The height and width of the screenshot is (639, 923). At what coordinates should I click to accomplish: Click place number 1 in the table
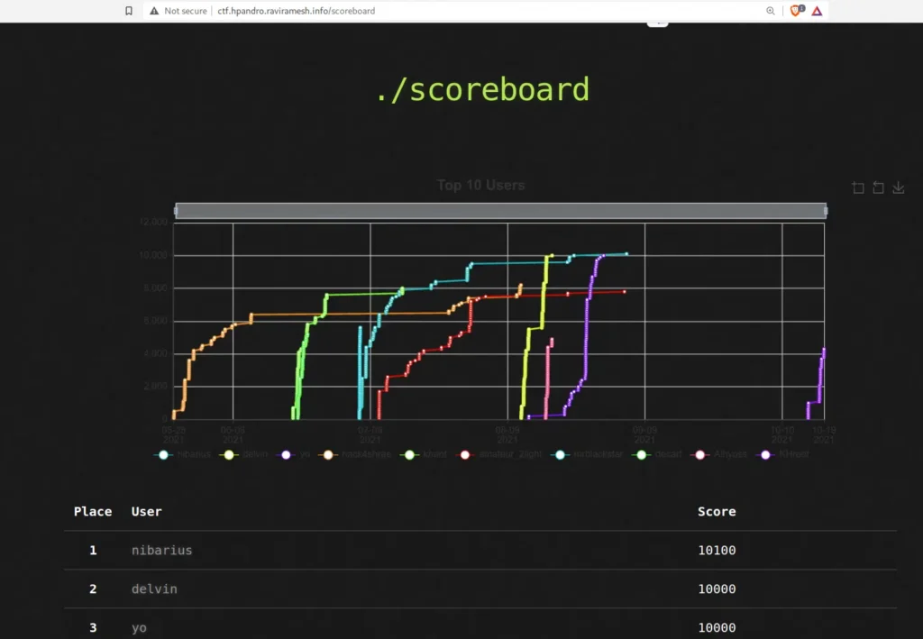click(93, 550)
